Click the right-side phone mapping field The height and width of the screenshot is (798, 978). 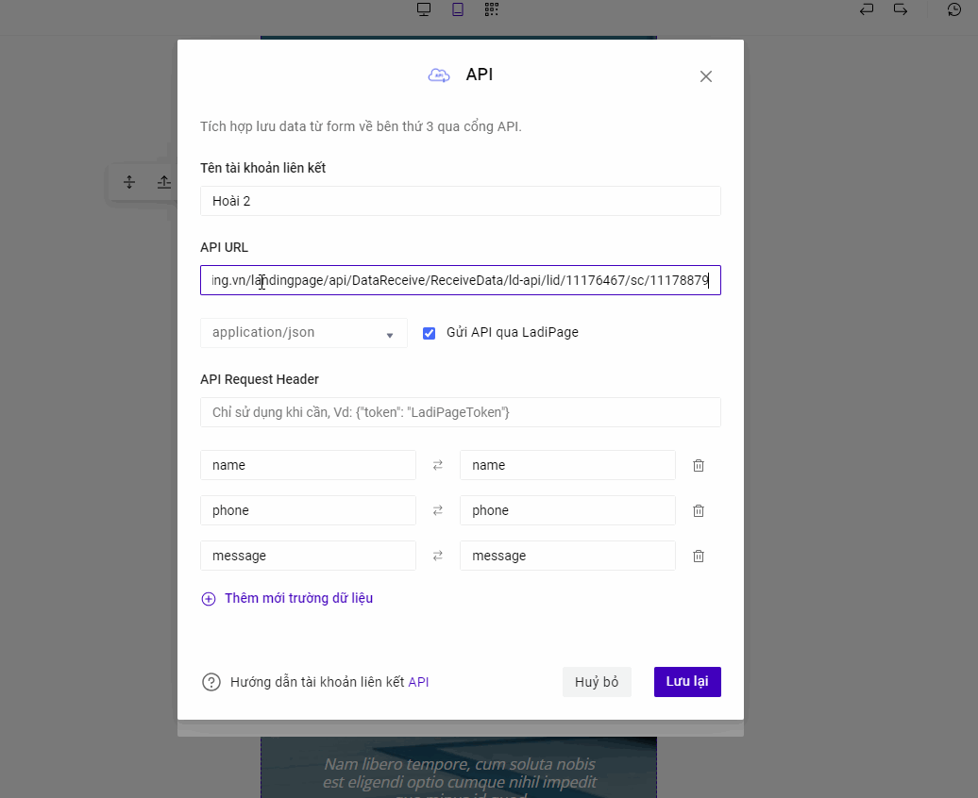click(x=566, y=510)
